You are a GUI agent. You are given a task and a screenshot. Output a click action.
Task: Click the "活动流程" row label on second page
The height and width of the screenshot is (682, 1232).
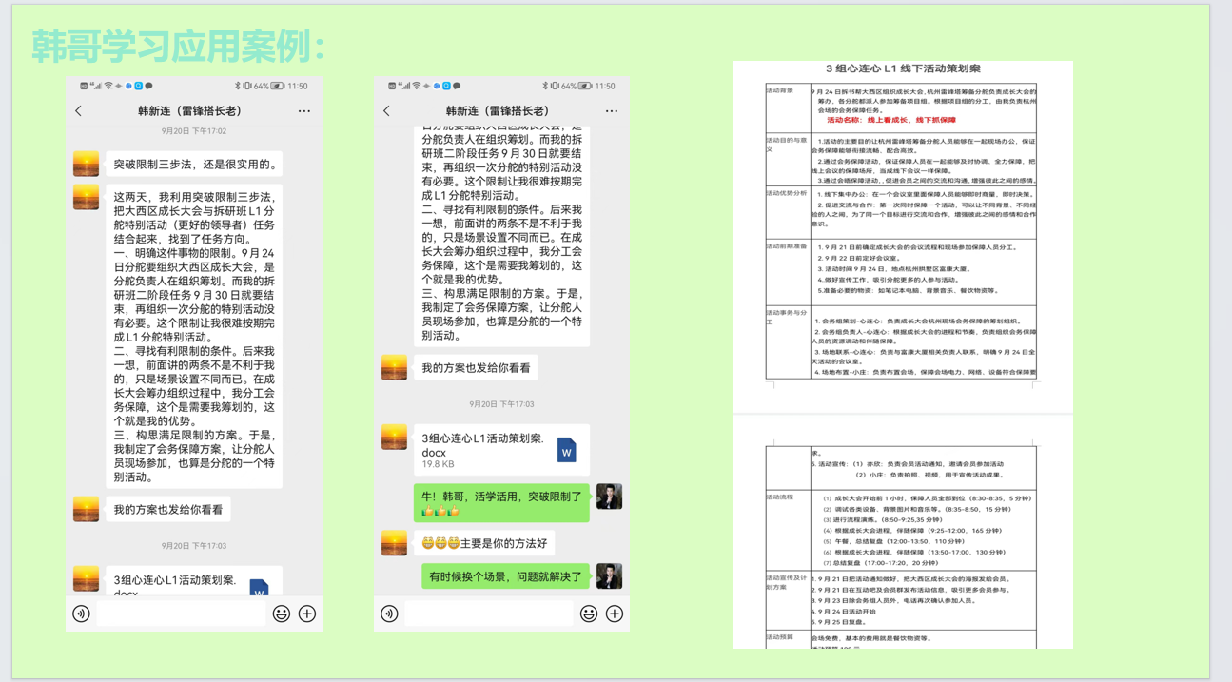point(780,497)
